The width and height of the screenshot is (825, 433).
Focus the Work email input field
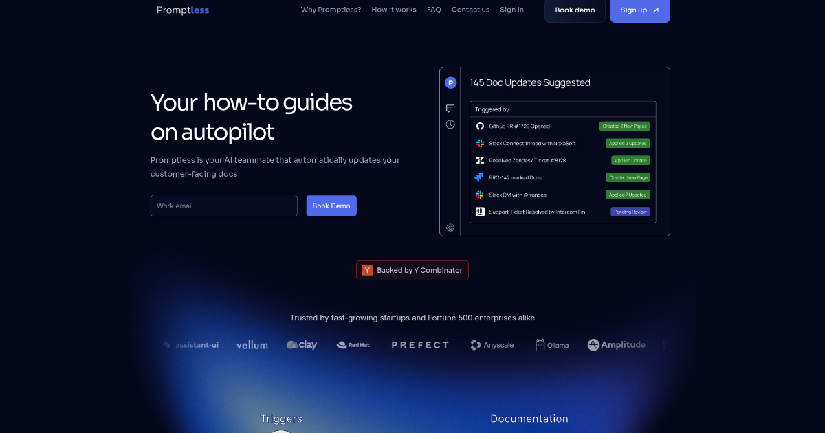(223, 206)
